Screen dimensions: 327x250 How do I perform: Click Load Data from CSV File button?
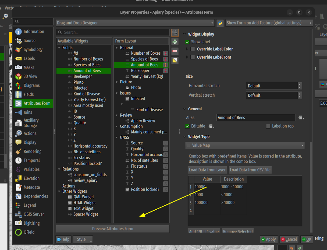pyautogui.click(x=250, y=170)
